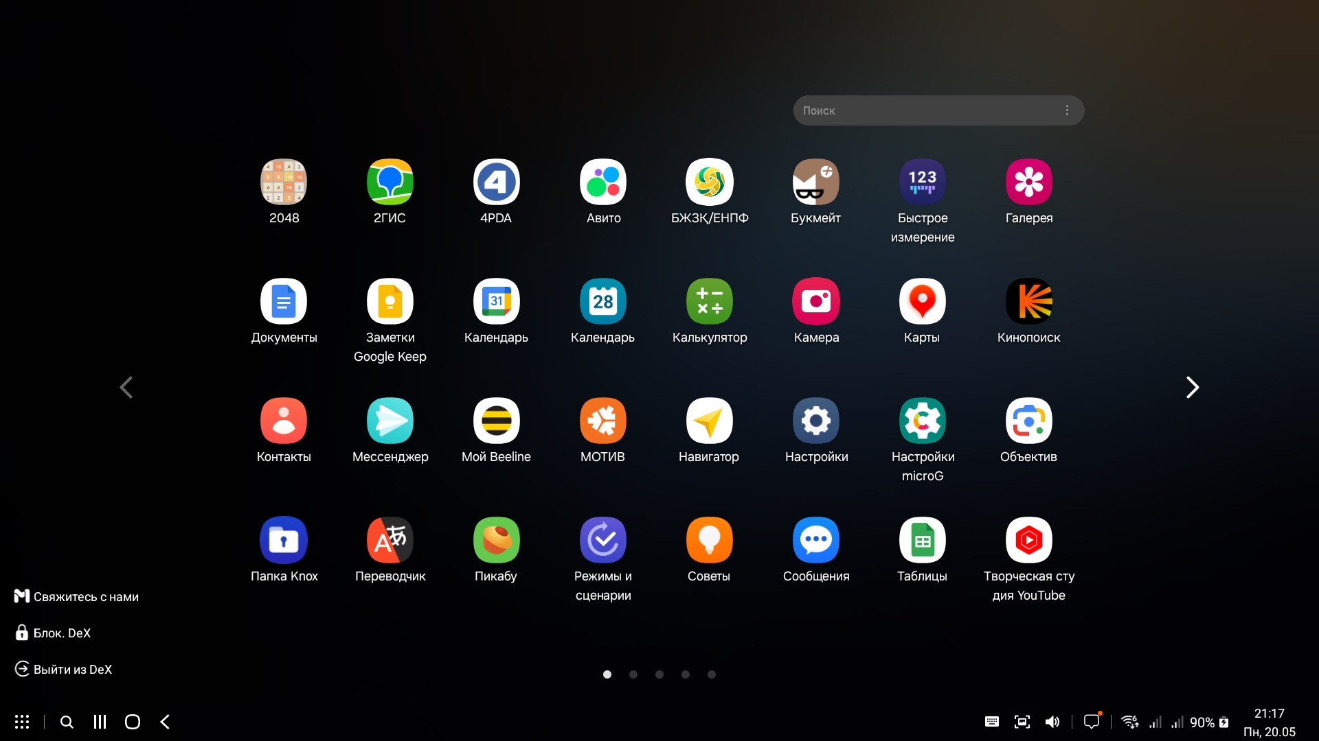This screenshot has width=1319, height=741.
Task: Open the Пикабу app
Action: coord(496,540)
